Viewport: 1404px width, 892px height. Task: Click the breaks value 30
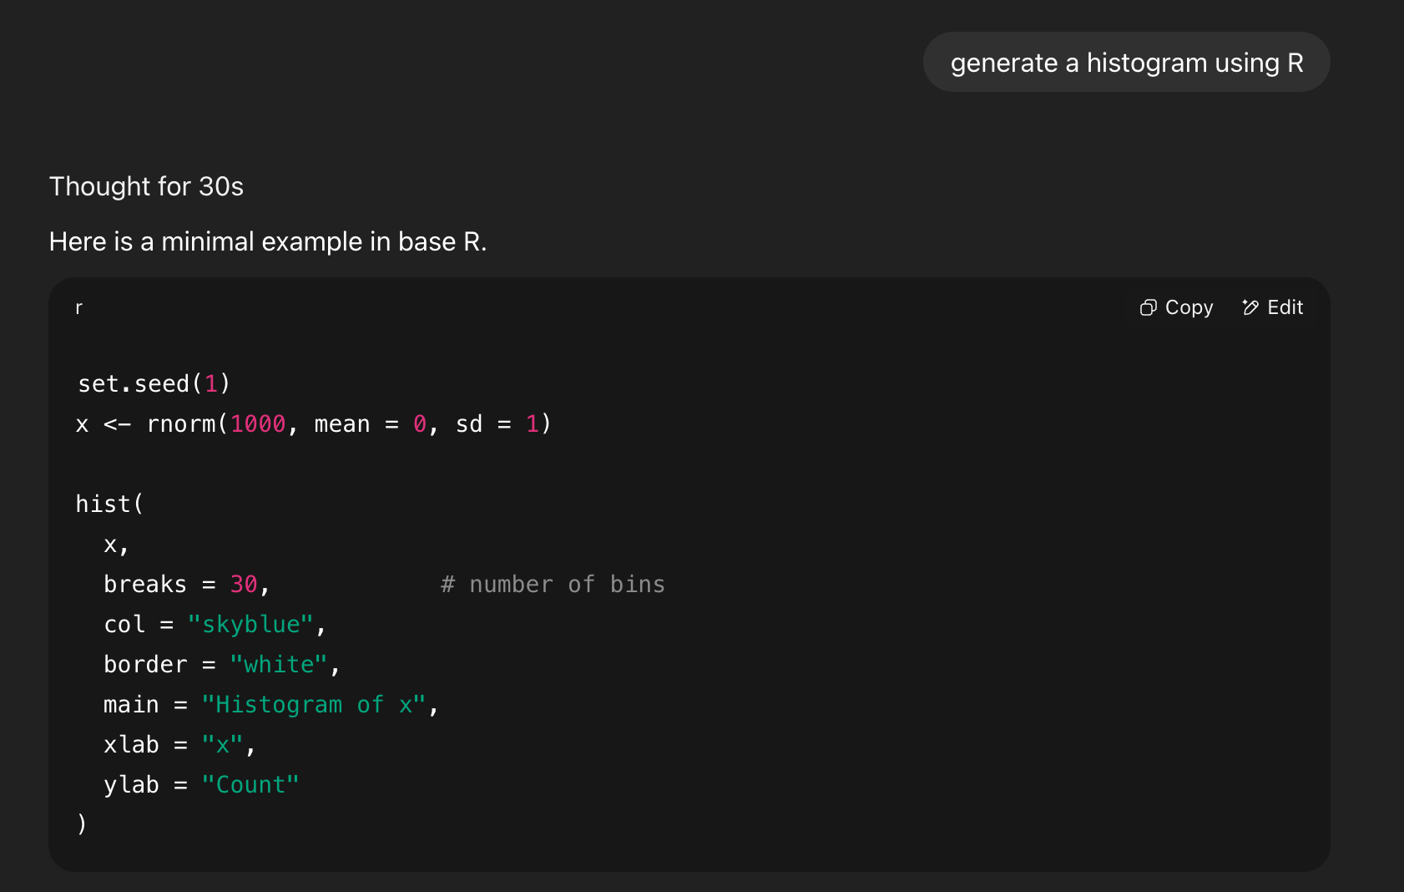(244, 584)
